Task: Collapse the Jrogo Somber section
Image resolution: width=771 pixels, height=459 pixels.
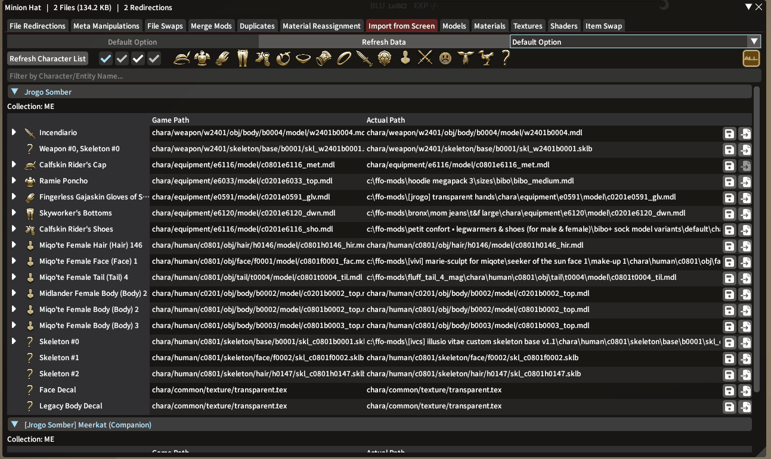Action: pos(14,92)
